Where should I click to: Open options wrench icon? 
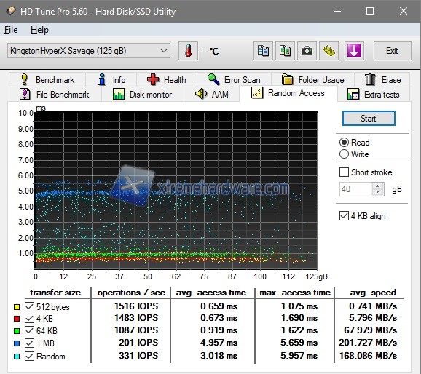[329, 51]
